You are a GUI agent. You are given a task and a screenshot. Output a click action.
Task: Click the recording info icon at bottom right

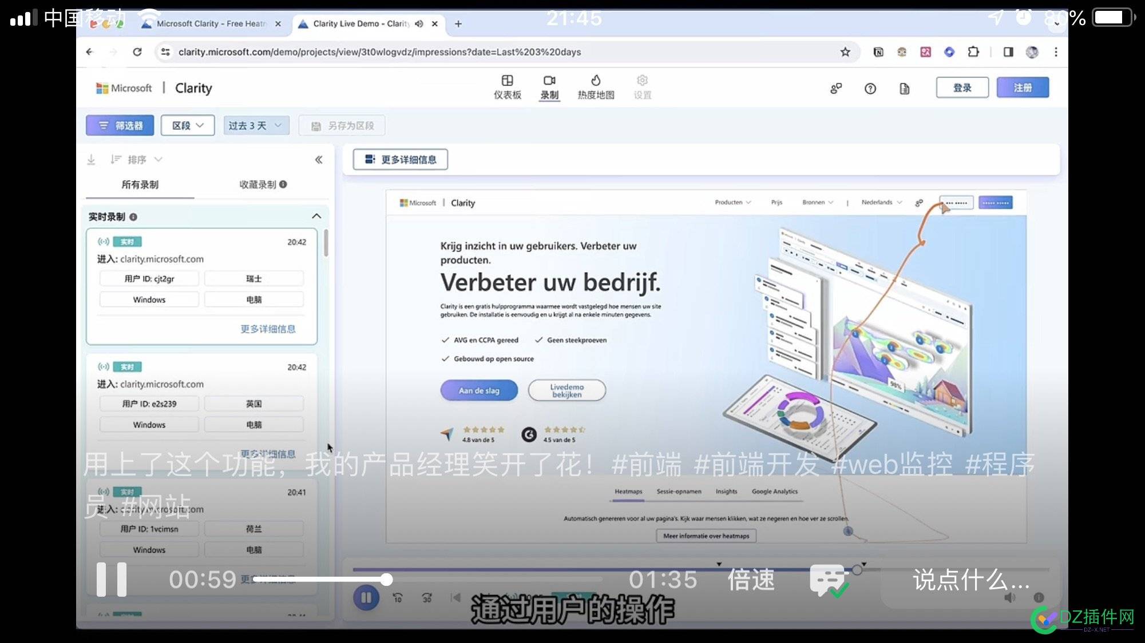tap(1039, 597)
